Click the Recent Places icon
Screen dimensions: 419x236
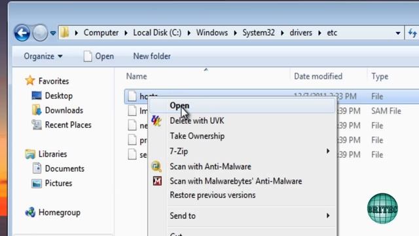37,125
